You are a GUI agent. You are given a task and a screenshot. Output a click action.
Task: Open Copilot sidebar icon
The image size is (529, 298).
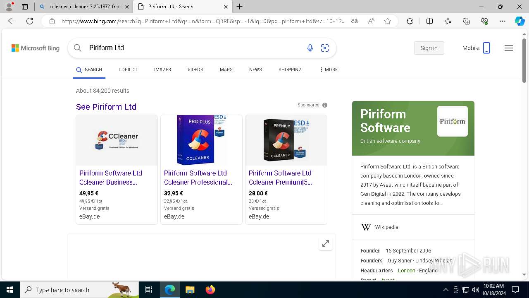click(519, 21)
